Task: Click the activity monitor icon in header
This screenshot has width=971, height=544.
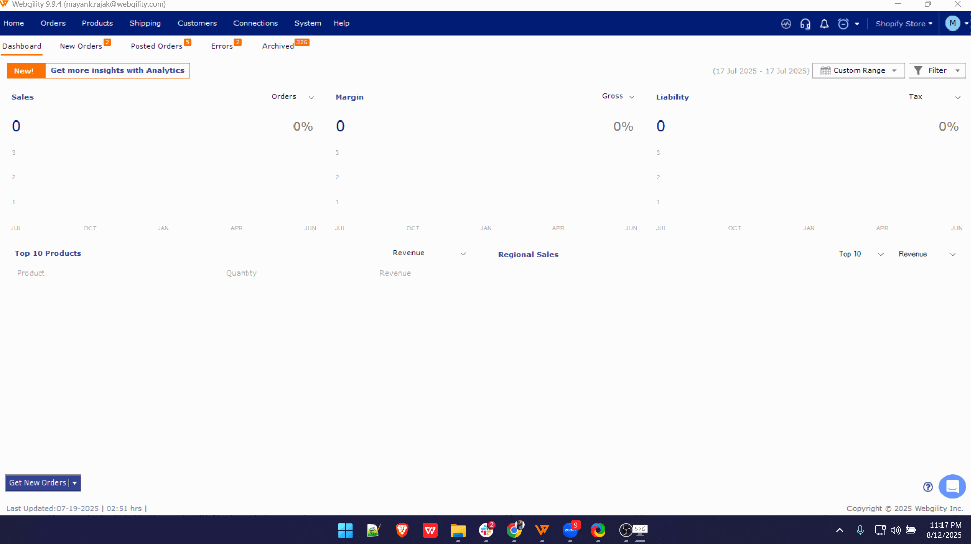Action: pyautogui.click(x=786, y=24)
